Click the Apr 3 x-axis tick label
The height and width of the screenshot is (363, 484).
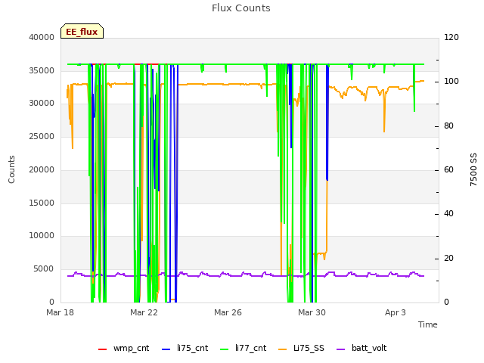click(396, 312)
